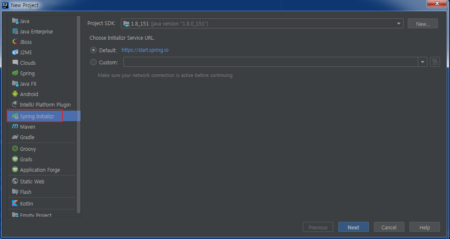Click the Empty Project folder icon
Screen dimensions: 450x239
[15, 215]
